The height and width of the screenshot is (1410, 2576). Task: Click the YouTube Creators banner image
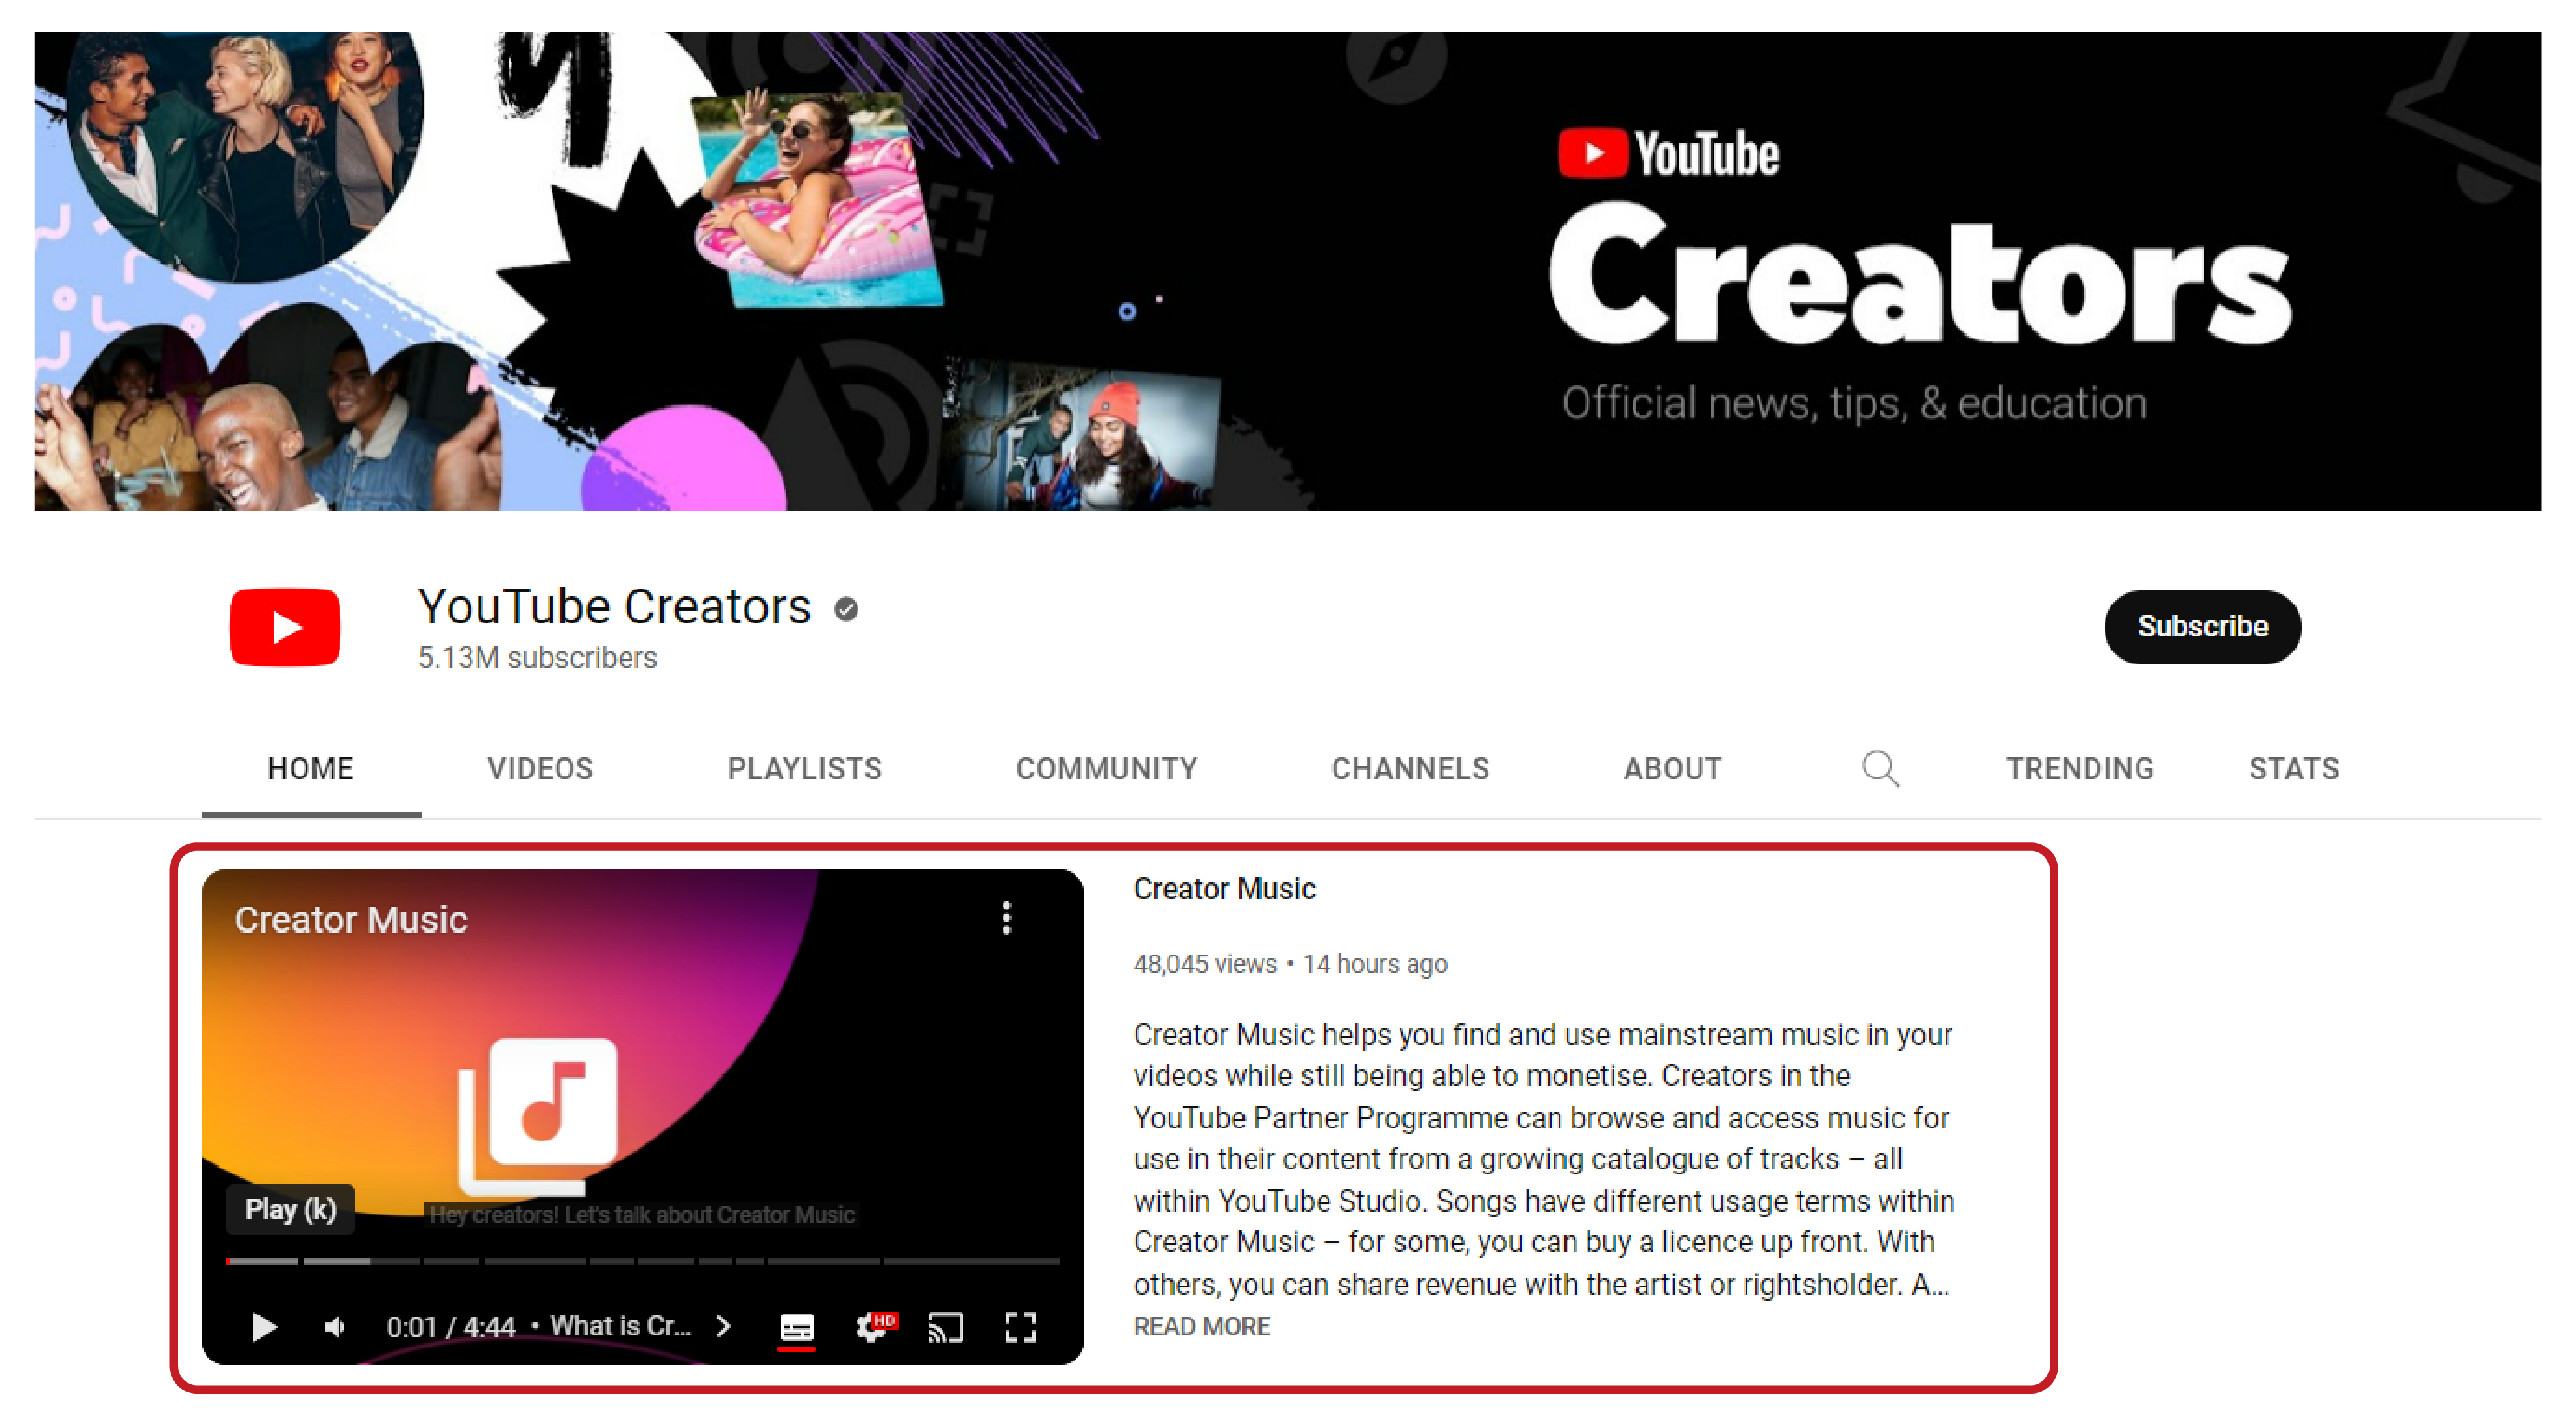tap(1287, 271)
